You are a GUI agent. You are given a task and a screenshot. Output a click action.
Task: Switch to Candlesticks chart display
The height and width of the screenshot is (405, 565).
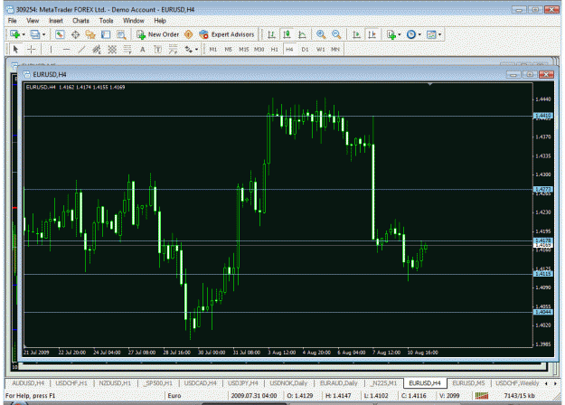[x=287, y=34]
